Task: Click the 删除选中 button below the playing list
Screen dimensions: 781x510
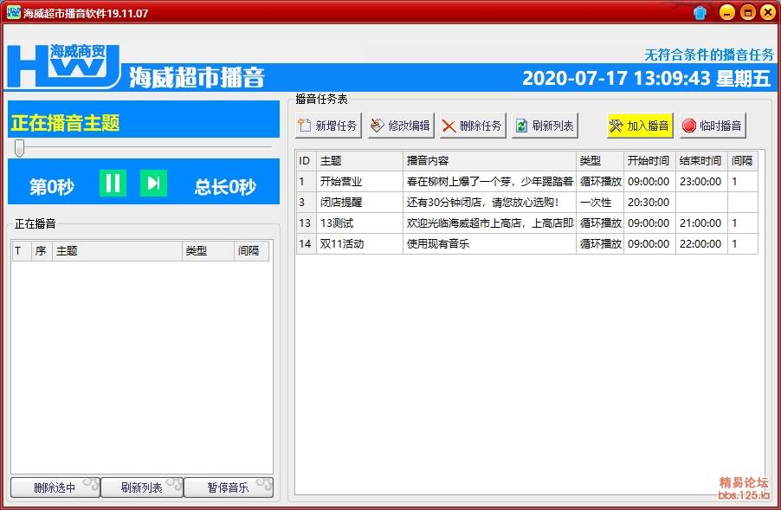Action: click(55, 487)
